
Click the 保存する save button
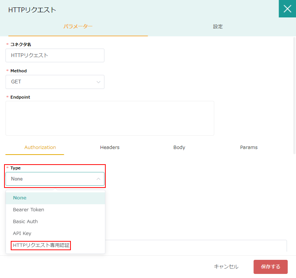click(270, 267)
